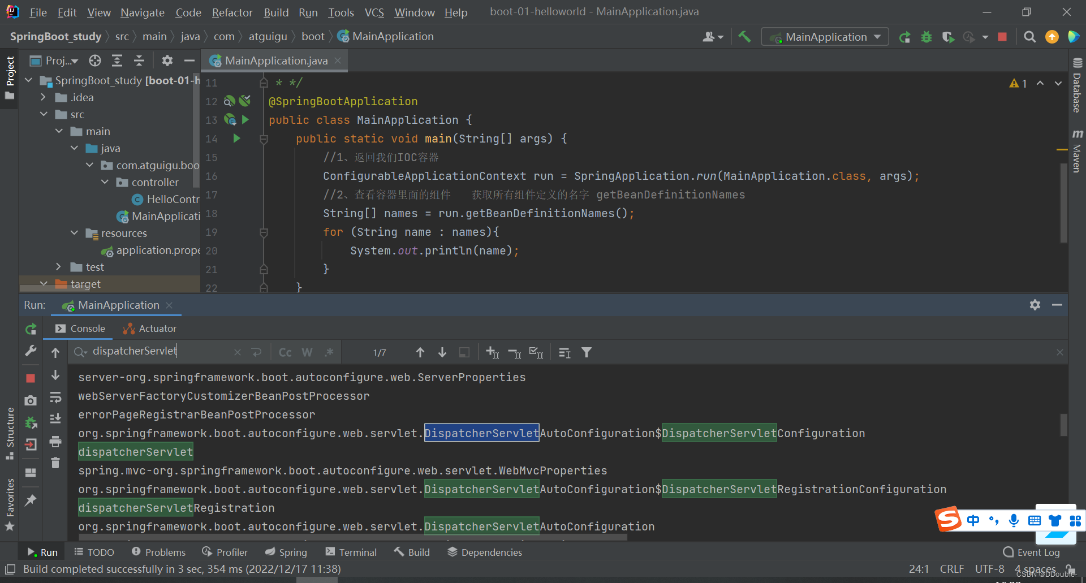Screen dimensions: 1086x583
Task: Expand the .idea folder
Action: pyautogui.click(x=44, y=97)
